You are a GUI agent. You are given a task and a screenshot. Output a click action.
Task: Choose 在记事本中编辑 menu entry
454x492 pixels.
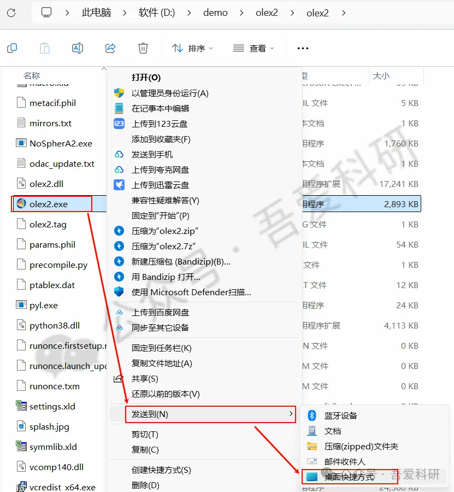tap(160, 109)
